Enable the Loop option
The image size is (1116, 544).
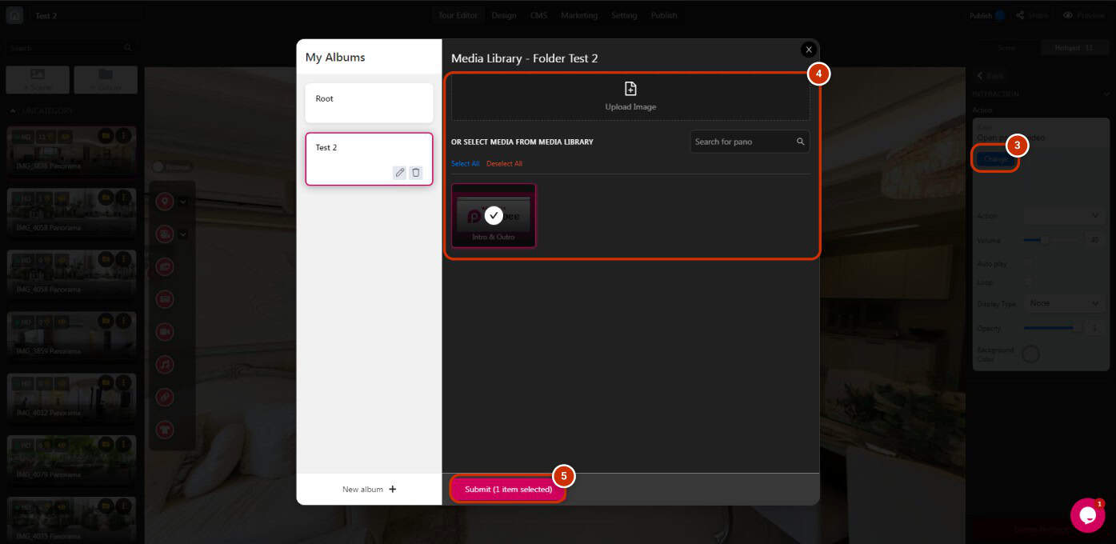tap(1028, 282)
